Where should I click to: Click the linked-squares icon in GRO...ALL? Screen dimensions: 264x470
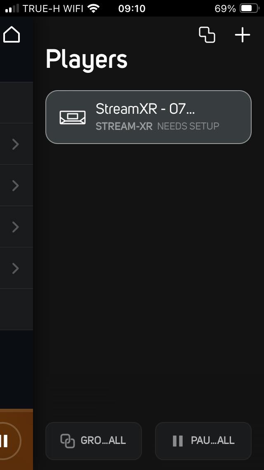(x=68, y=441)
